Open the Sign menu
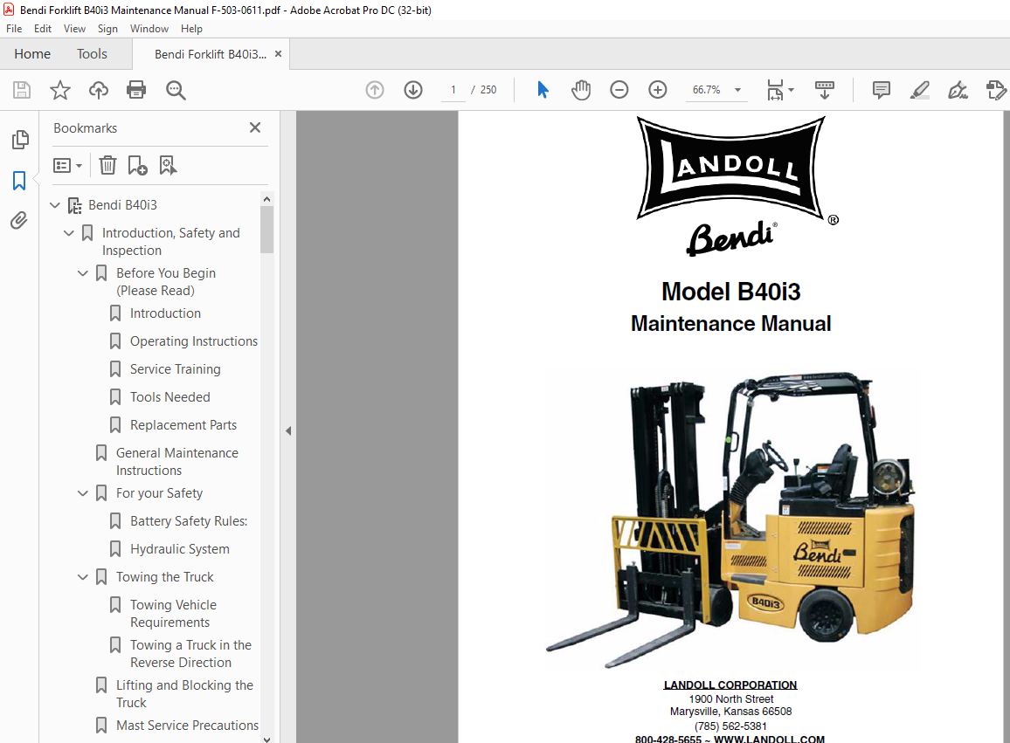This screenshot has height=743, width=1010. [107, 28]
